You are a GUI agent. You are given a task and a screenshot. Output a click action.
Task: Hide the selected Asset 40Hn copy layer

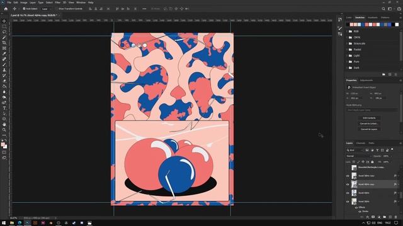pyautogui.click(x=348, y=184)
